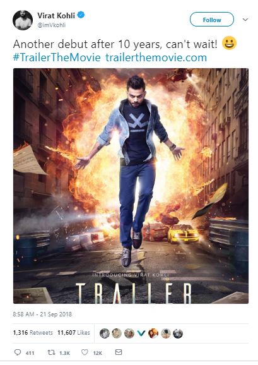Like the tweet with heart icon
This screenshot has width=258, height=365.
tap(85, 352)
